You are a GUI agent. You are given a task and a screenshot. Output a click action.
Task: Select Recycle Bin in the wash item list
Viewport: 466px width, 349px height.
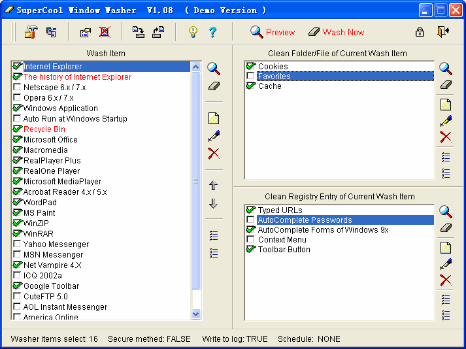[x=44, y=129]
